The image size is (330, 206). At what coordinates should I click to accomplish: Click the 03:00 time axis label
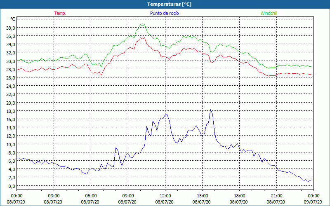tap(54, 196)
